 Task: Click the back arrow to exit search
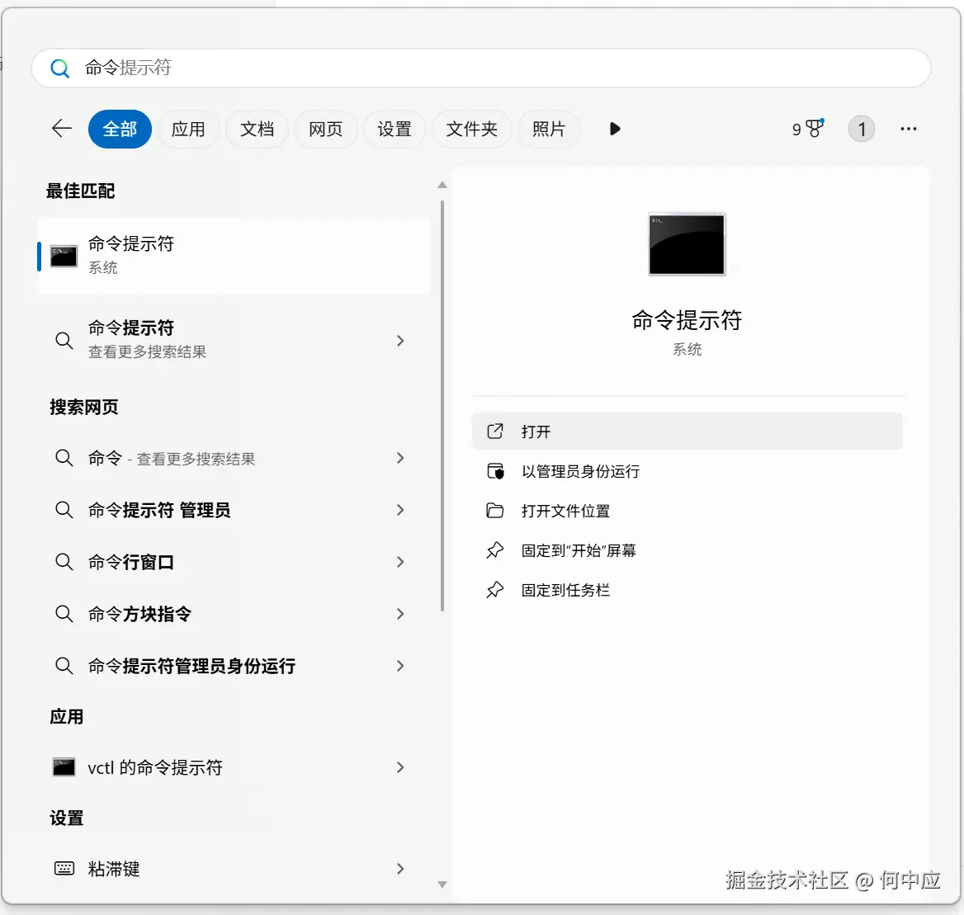pos(60,129)
